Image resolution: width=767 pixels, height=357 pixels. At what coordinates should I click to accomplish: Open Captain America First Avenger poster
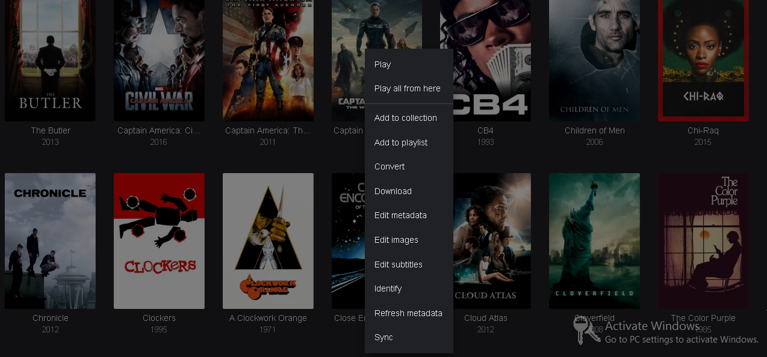pyautogui.click(x=268, y=60)
